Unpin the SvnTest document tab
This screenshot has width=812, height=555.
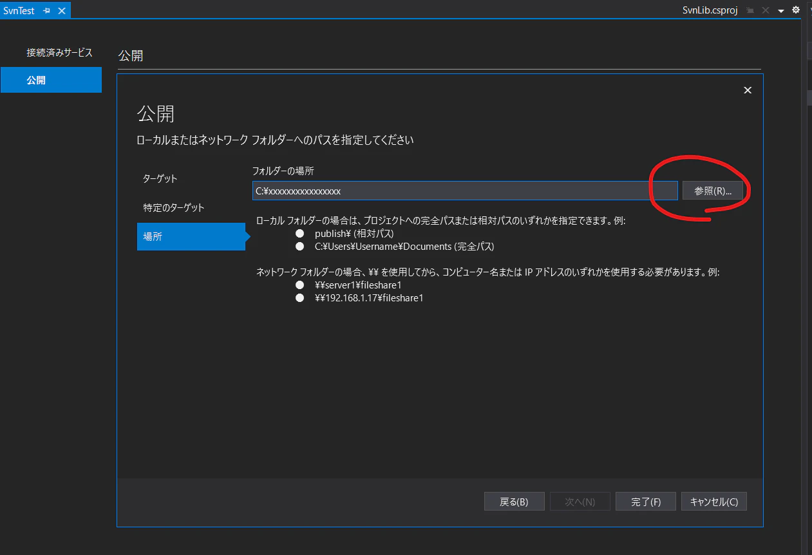pyautogui.click(x=46, y=10)
